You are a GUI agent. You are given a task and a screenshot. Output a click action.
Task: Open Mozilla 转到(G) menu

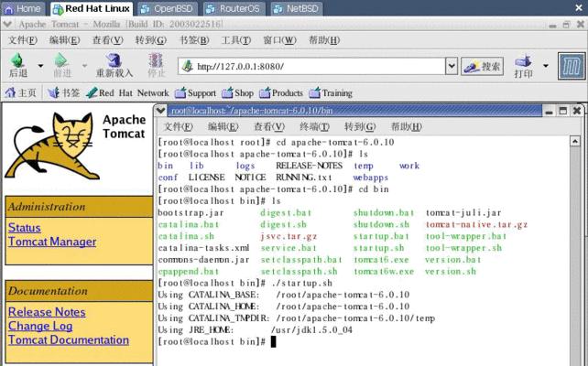[151, 39]
